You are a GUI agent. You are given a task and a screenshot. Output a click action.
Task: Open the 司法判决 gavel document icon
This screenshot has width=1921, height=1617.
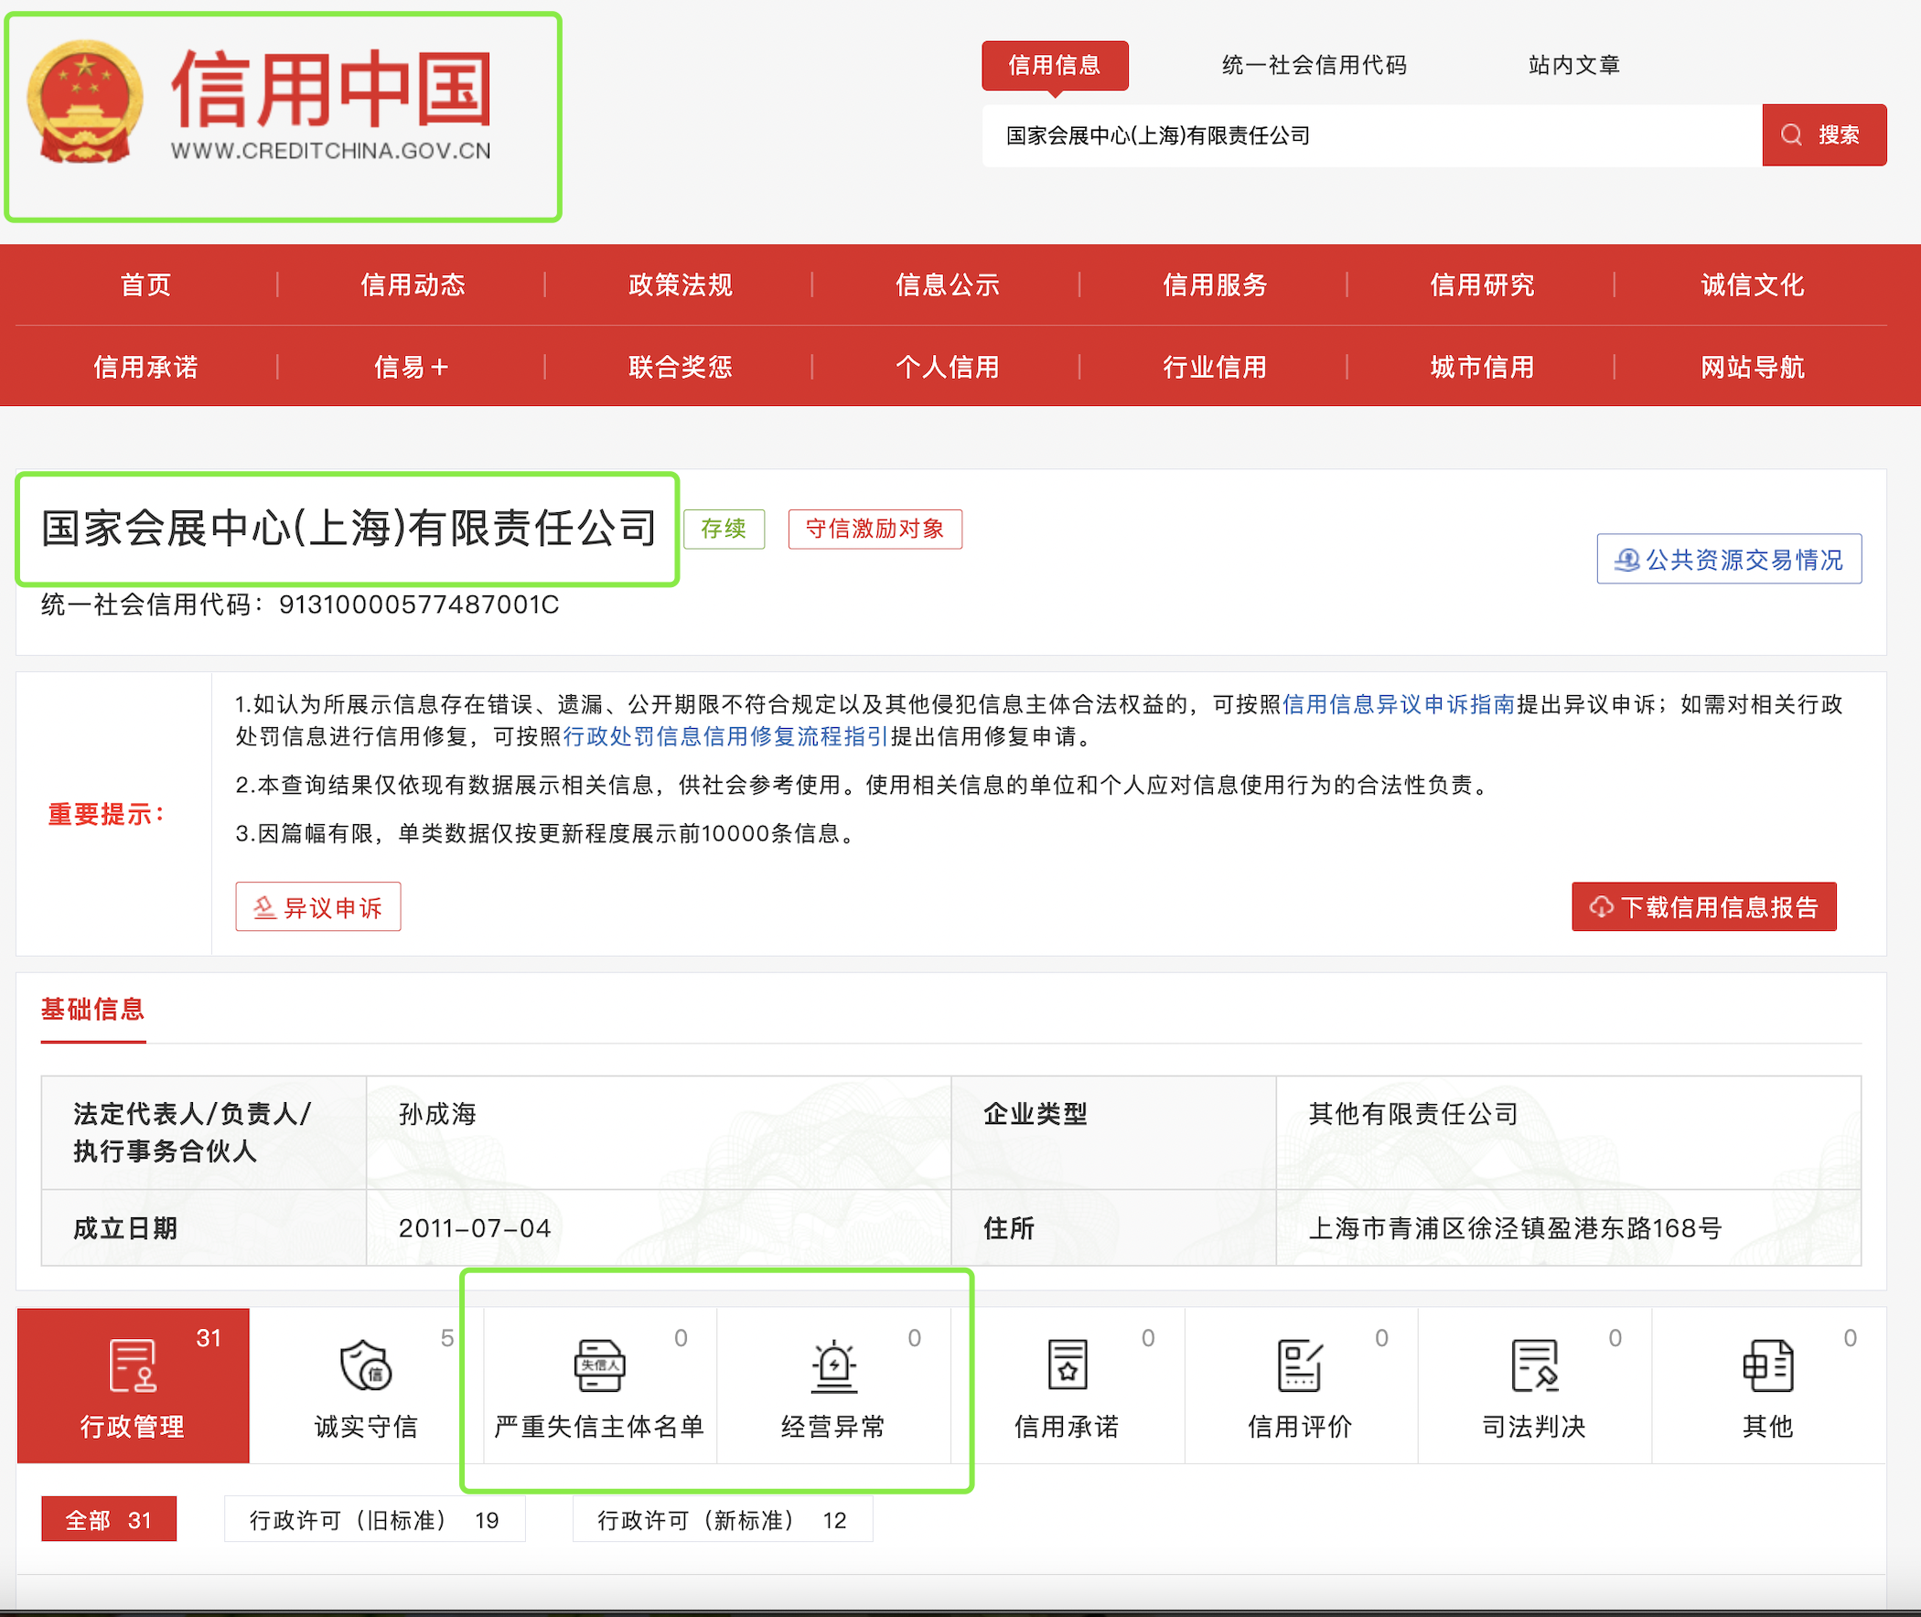click(x=1534, y=1365)
